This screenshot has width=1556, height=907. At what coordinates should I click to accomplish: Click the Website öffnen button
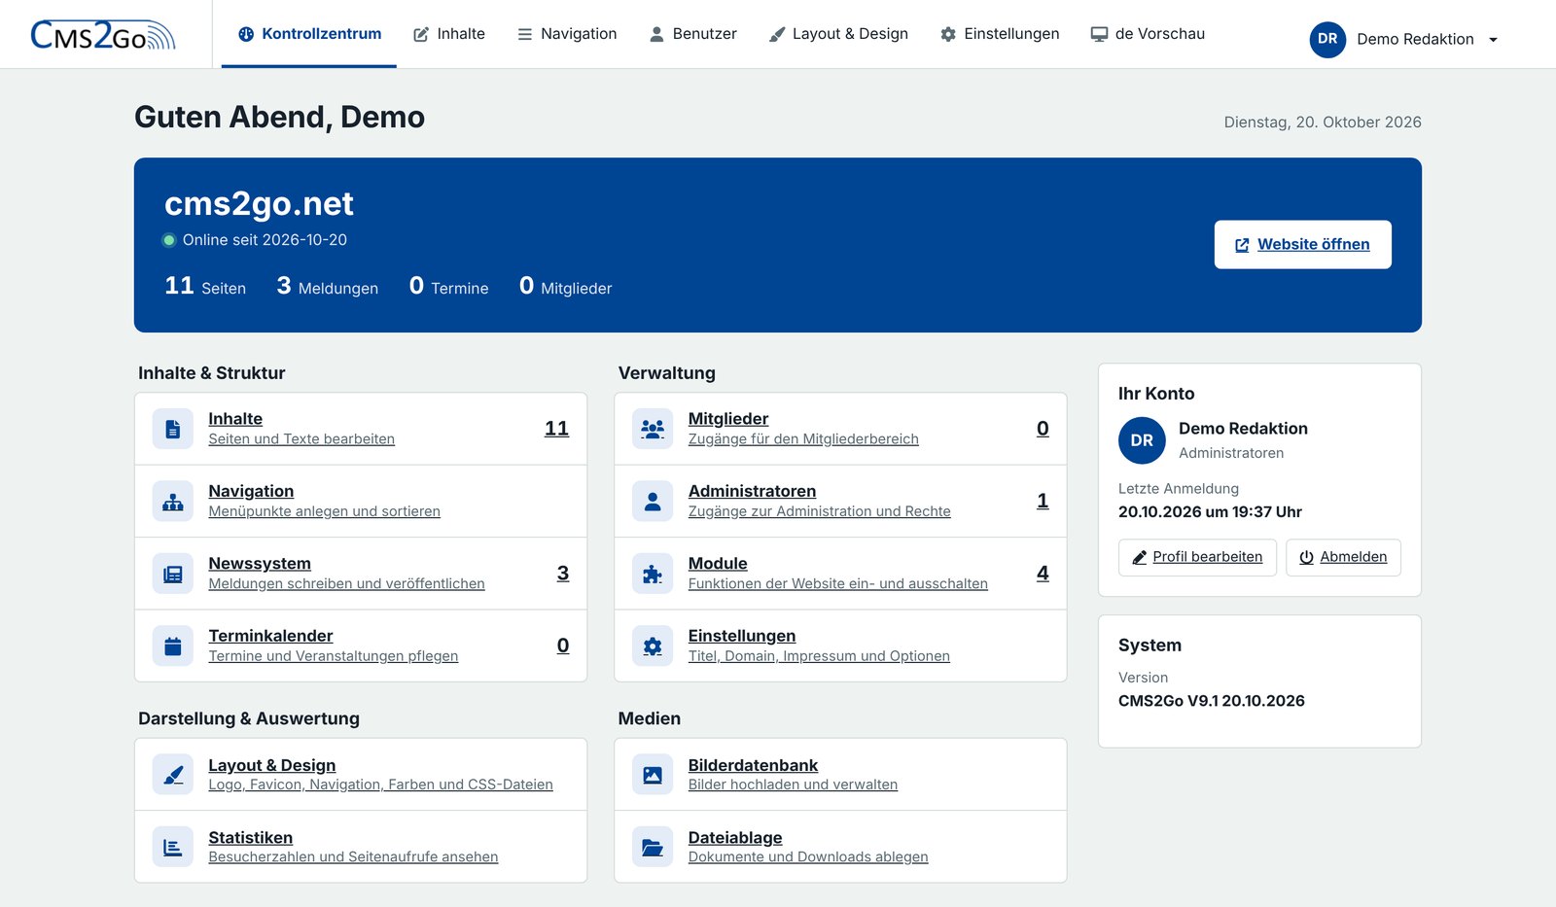[1303, 245]
